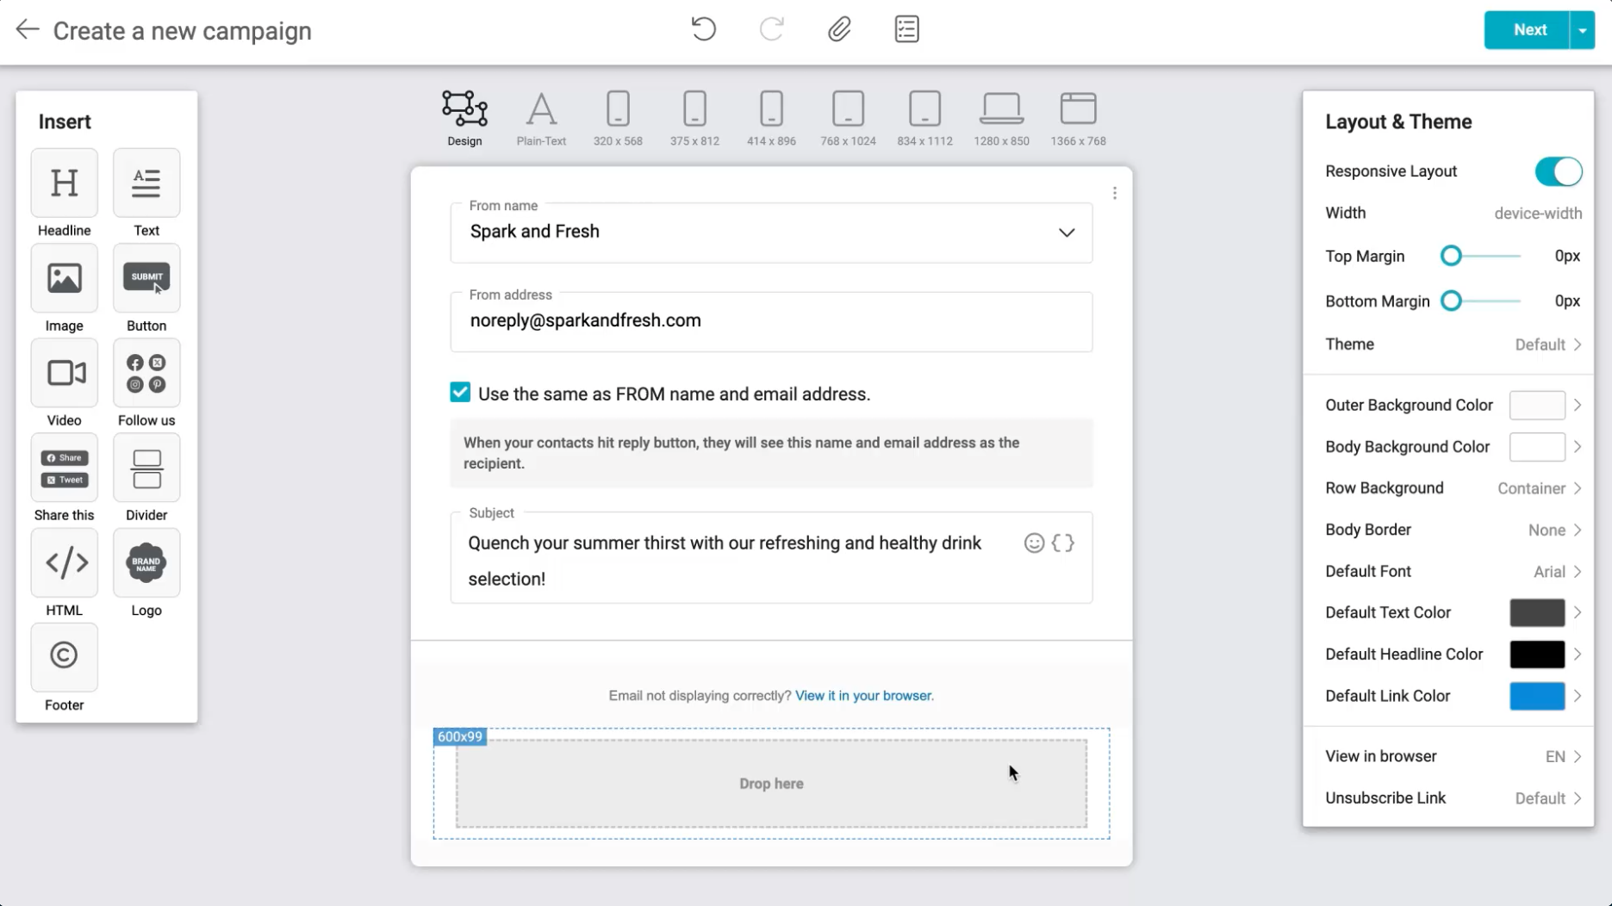The width and height of the screenshot is (1612, 906).
Task: Click the From address input field
Action: tap(770, 321)
